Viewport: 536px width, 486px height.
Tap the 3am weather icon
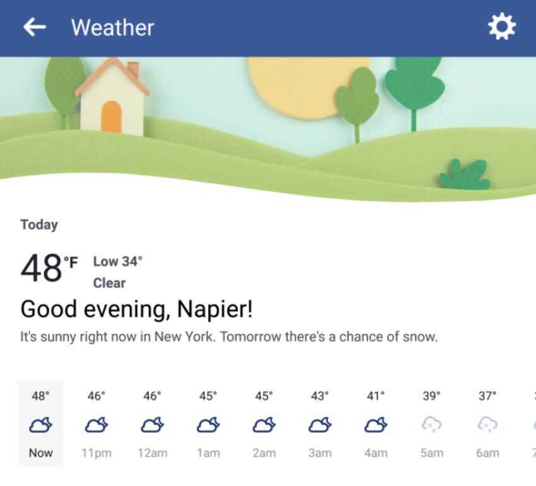[x=320, y=425]
